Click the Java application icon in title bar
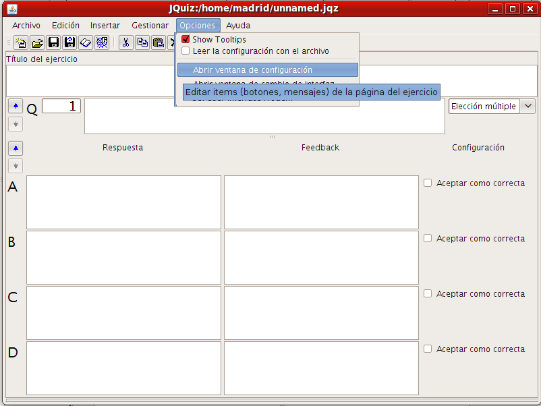 (x=12, y=9)
